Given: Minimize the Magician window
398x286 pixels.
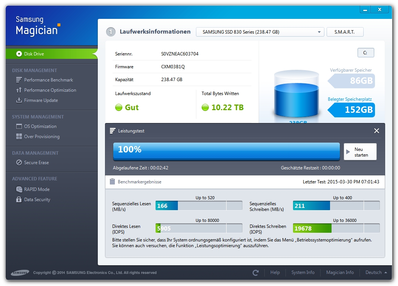Looking at the screenshot, I should (365, 10).
